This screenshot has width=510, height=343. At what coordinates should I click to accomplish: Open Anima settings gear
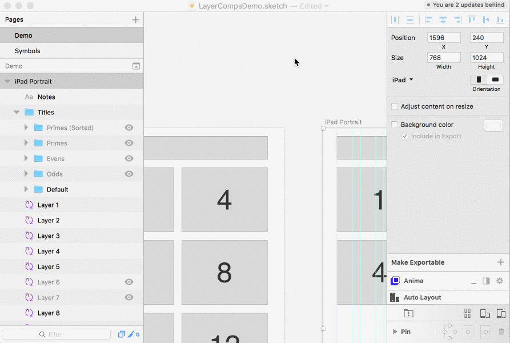coord(500,281)
